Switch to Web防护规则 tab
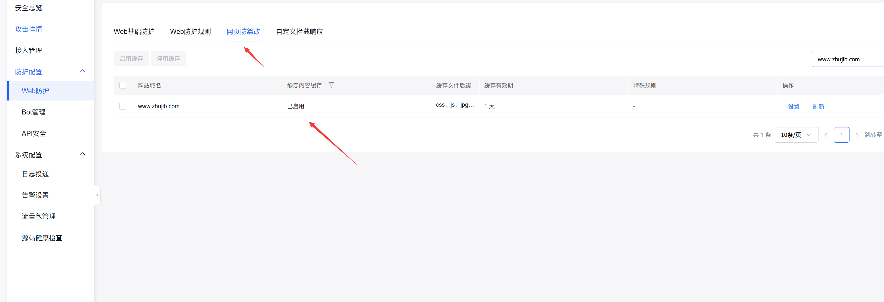This screenshot has width=884, height=302. click(190, 31)
